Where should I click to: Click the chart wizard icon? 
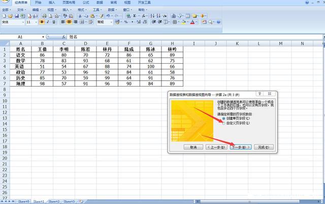pos(174,16)
